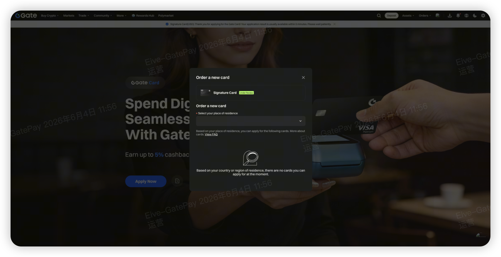Click the Deposit button
This screenshot has height=257, width=501.
point(392,16)
